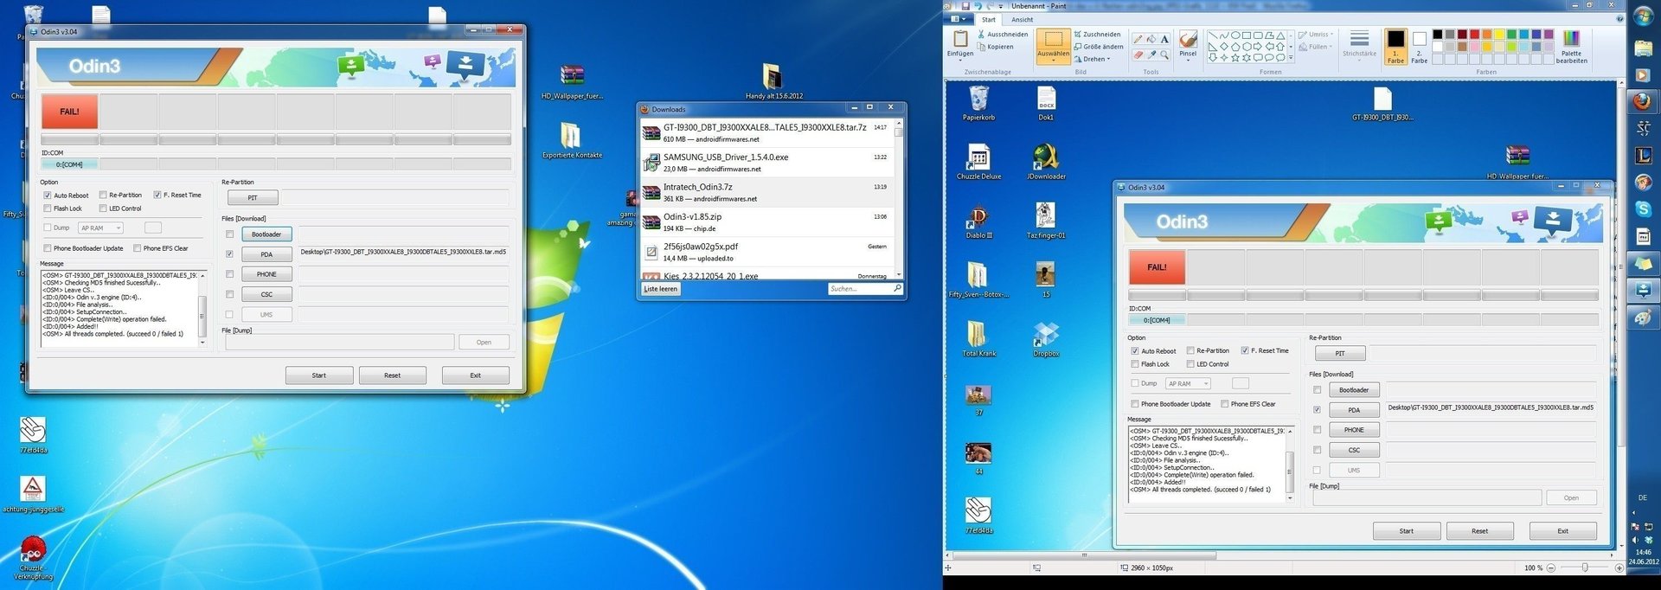Undo last action in Paint title bar

coord(978,6)
